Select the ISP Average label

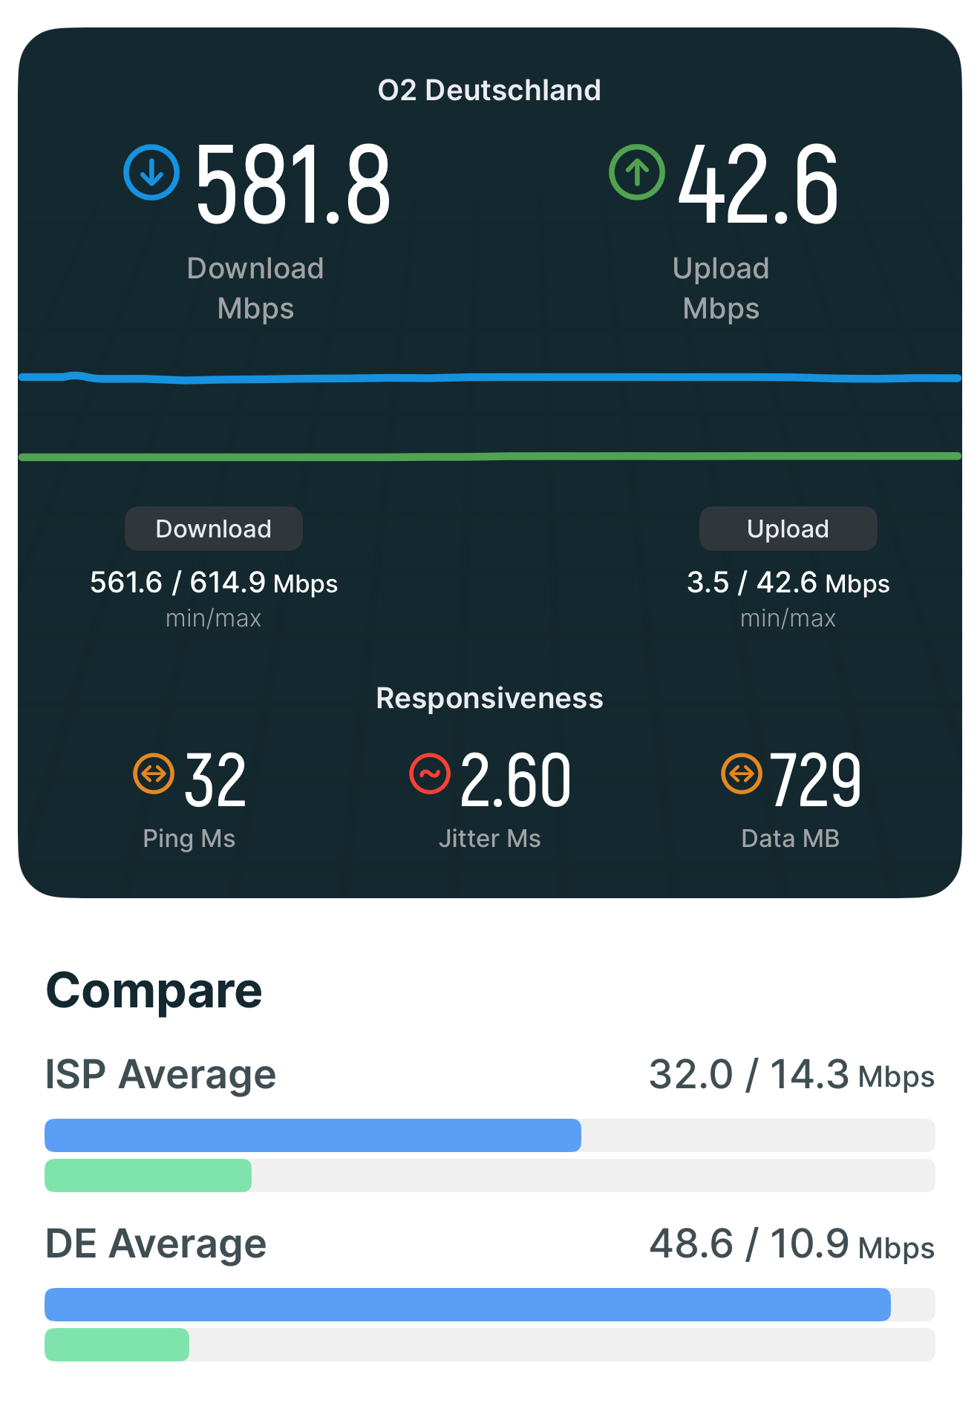(x=160, y=1074)
